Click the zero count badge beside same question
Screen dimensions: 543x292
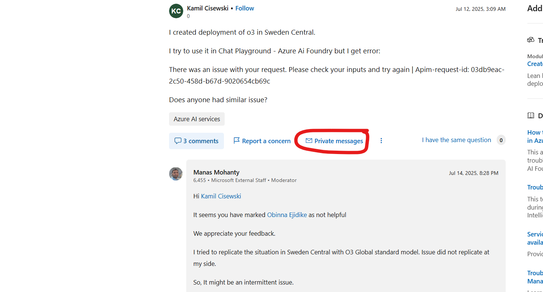click(x=501, y=140)
